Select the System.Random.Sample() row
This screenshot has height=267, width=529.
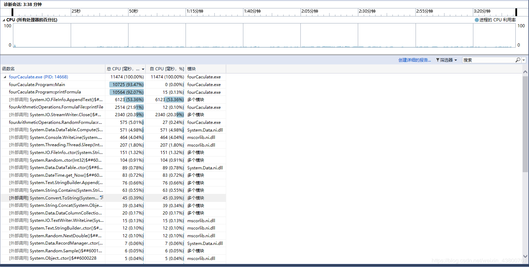(x=113, y=251)
